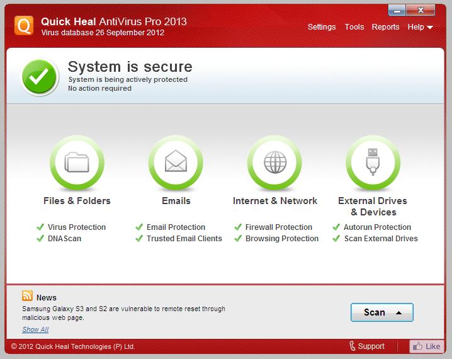
Task: Click the Files & Folders heading
Action: (77, 201)
